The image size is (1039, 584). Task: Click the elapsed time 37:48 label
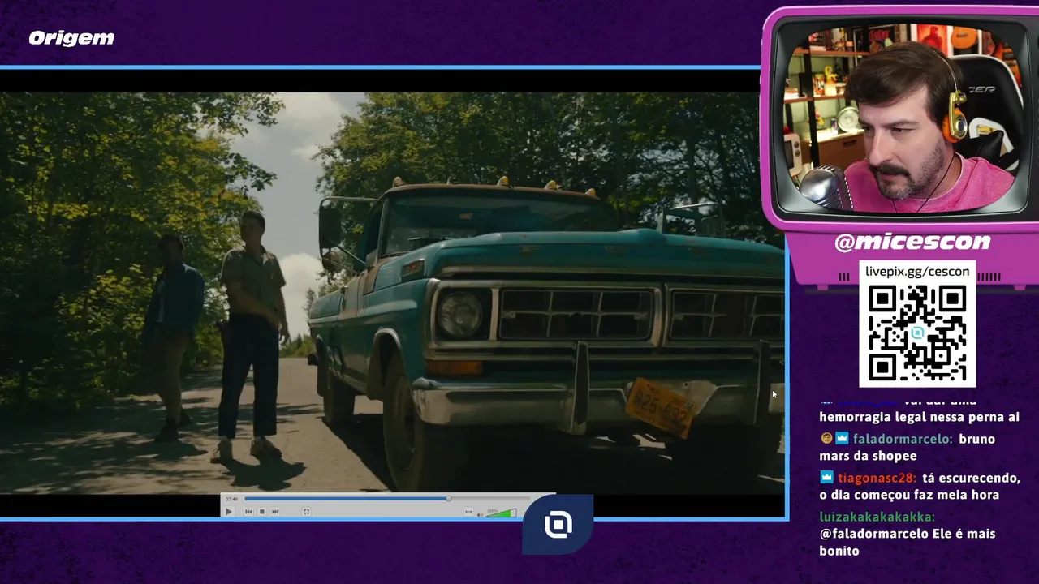click(231, 499)
